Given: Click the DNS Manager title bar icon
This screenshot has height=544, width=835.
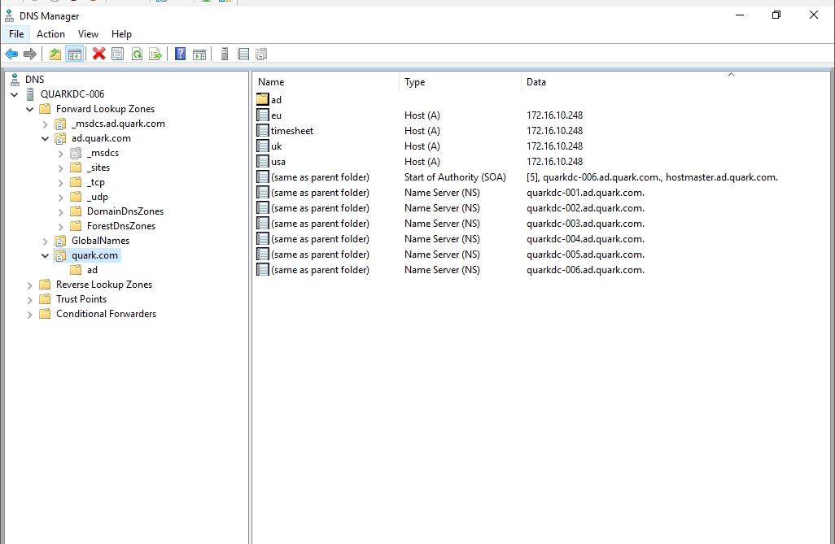Looking at the screenshot, I should click(10, 16).
